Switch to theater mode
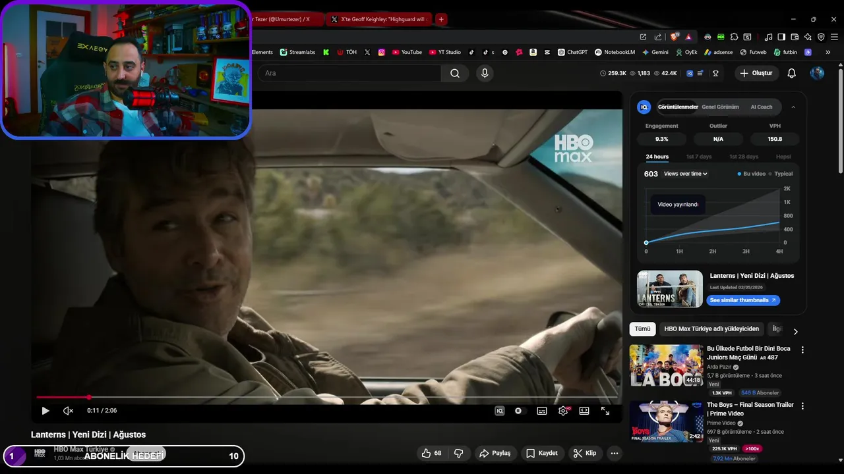 click(584, 411)
